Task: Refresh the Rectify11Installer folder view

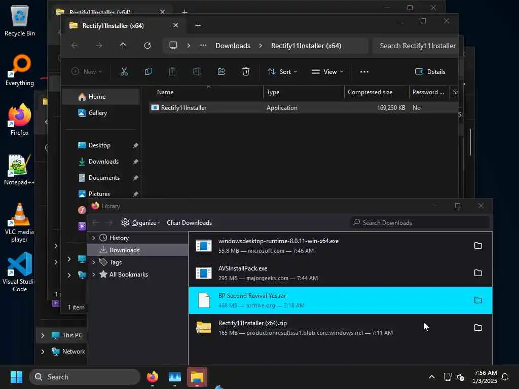Action: [147, 46]
